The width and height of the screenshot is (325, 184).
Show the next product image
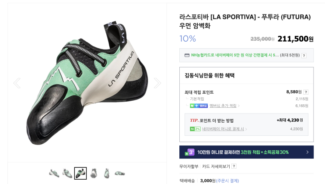(x=157, y=83)
